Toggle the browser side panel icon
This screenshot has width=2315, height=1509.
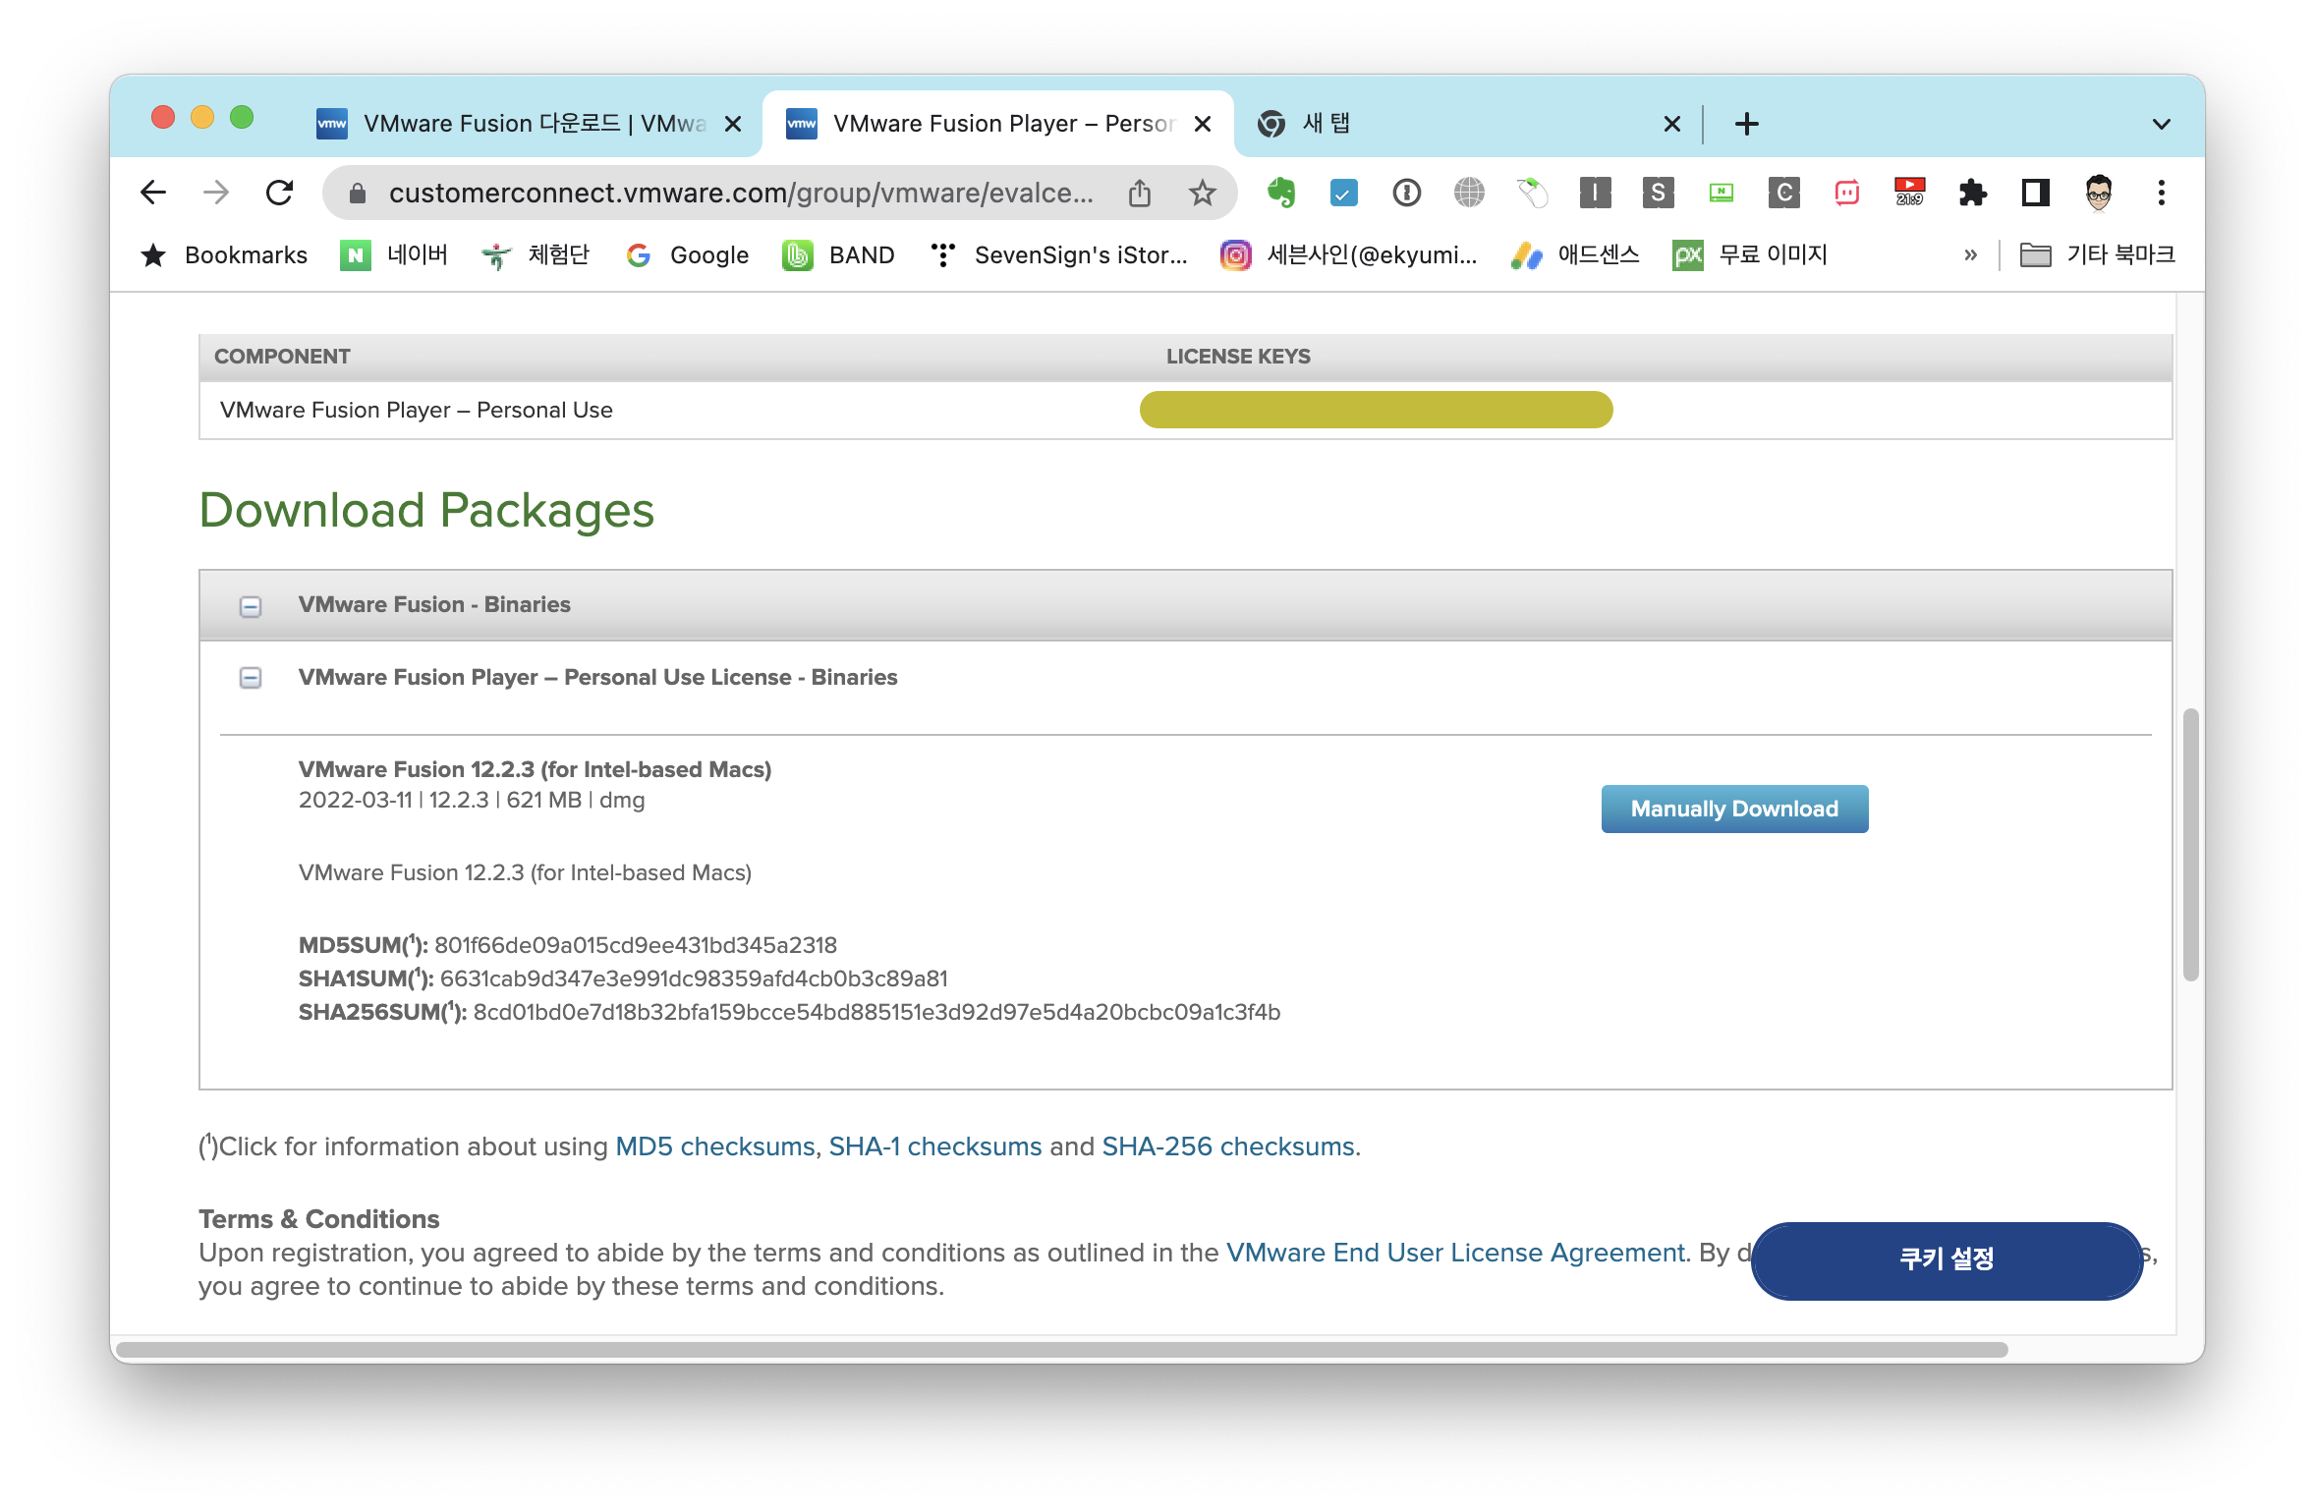2035,193
